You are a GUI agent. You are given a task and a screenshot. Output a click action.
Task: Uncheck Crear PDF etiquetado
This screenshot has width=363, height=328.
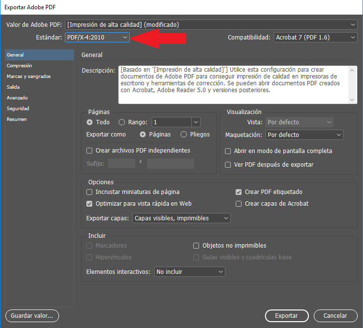(239, 192)
